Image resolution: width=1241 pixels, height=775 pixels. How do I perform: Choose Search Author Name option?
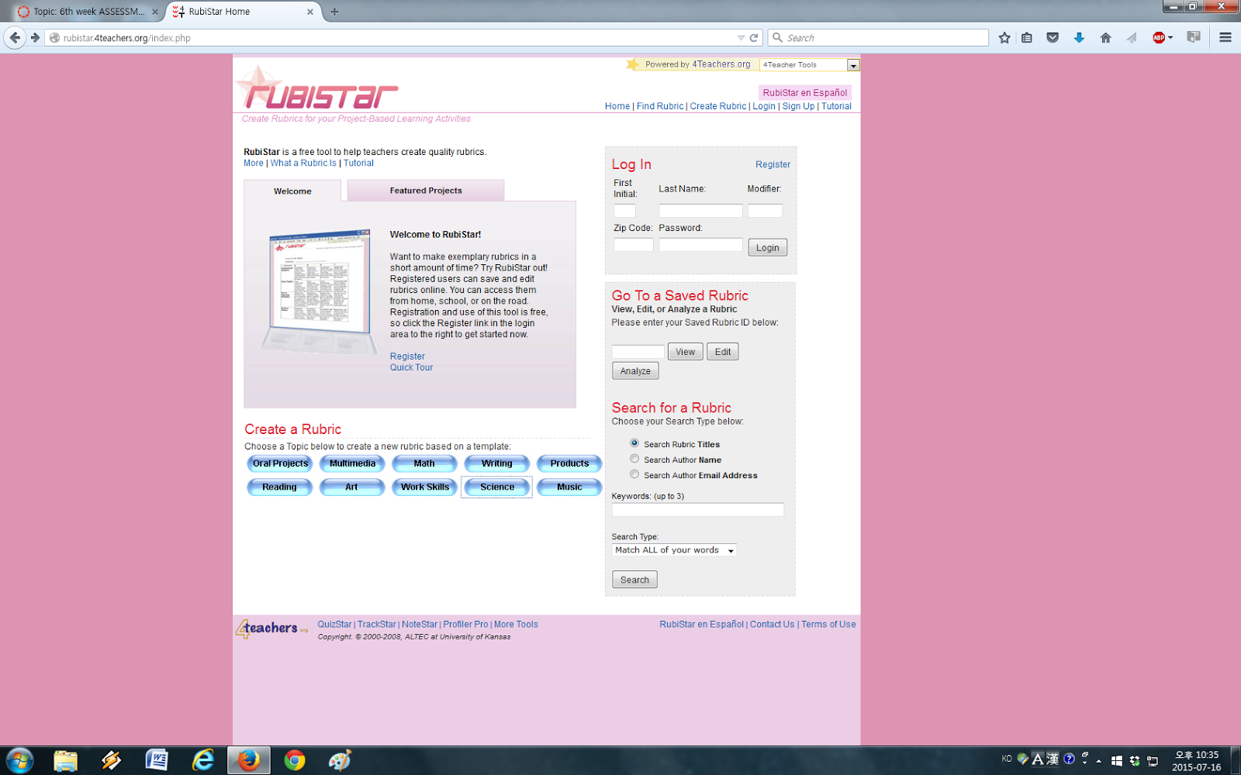pos(634,459)
